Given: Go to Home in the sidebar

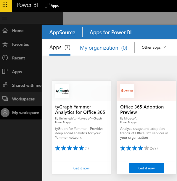Looking at the screenshot, I should [18, 31].
